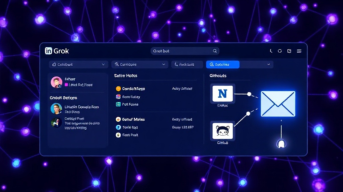Click the search icon inside Becolies tab

[x=212, y=64]
